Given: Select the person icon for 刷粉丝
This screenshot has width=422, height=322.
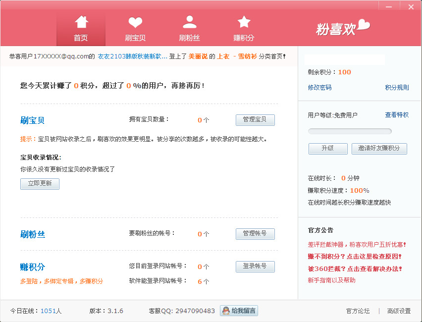Looking at the screenshot, I should [x=189, y=22].
